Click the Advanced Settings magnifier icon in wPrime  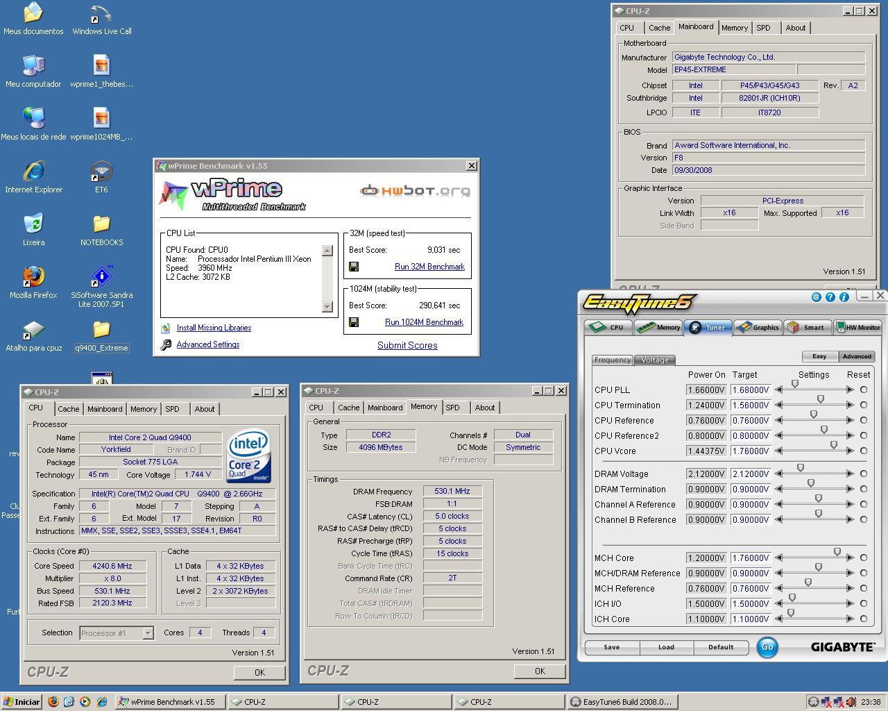166,344
